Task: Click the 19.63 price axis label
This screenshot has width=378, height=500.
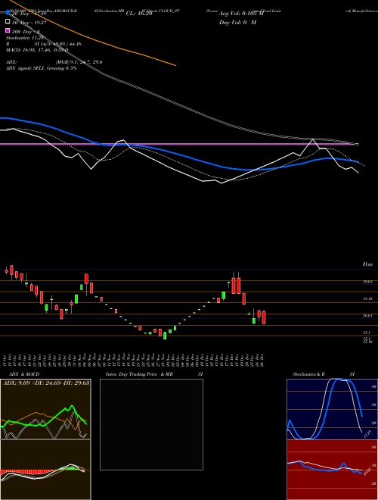Action: (x=368, y=282)
